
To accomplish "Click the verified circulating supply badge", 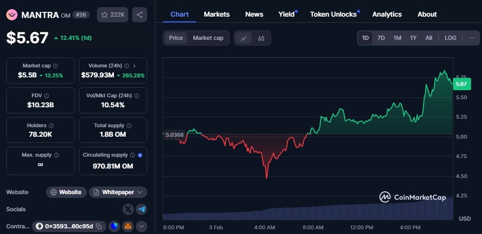I will [140, 155].
